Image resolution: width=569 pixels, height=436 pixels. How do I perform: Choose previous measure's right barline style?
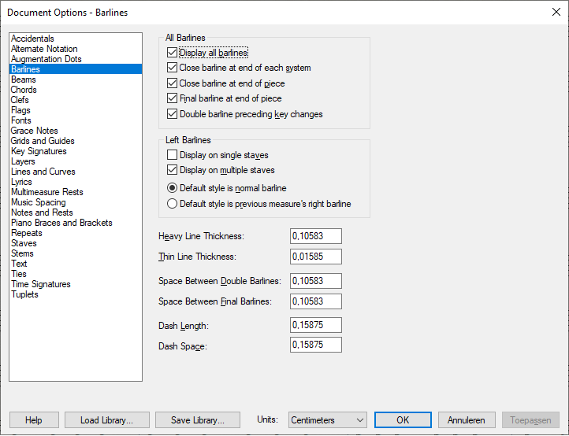tap(173, 204)
